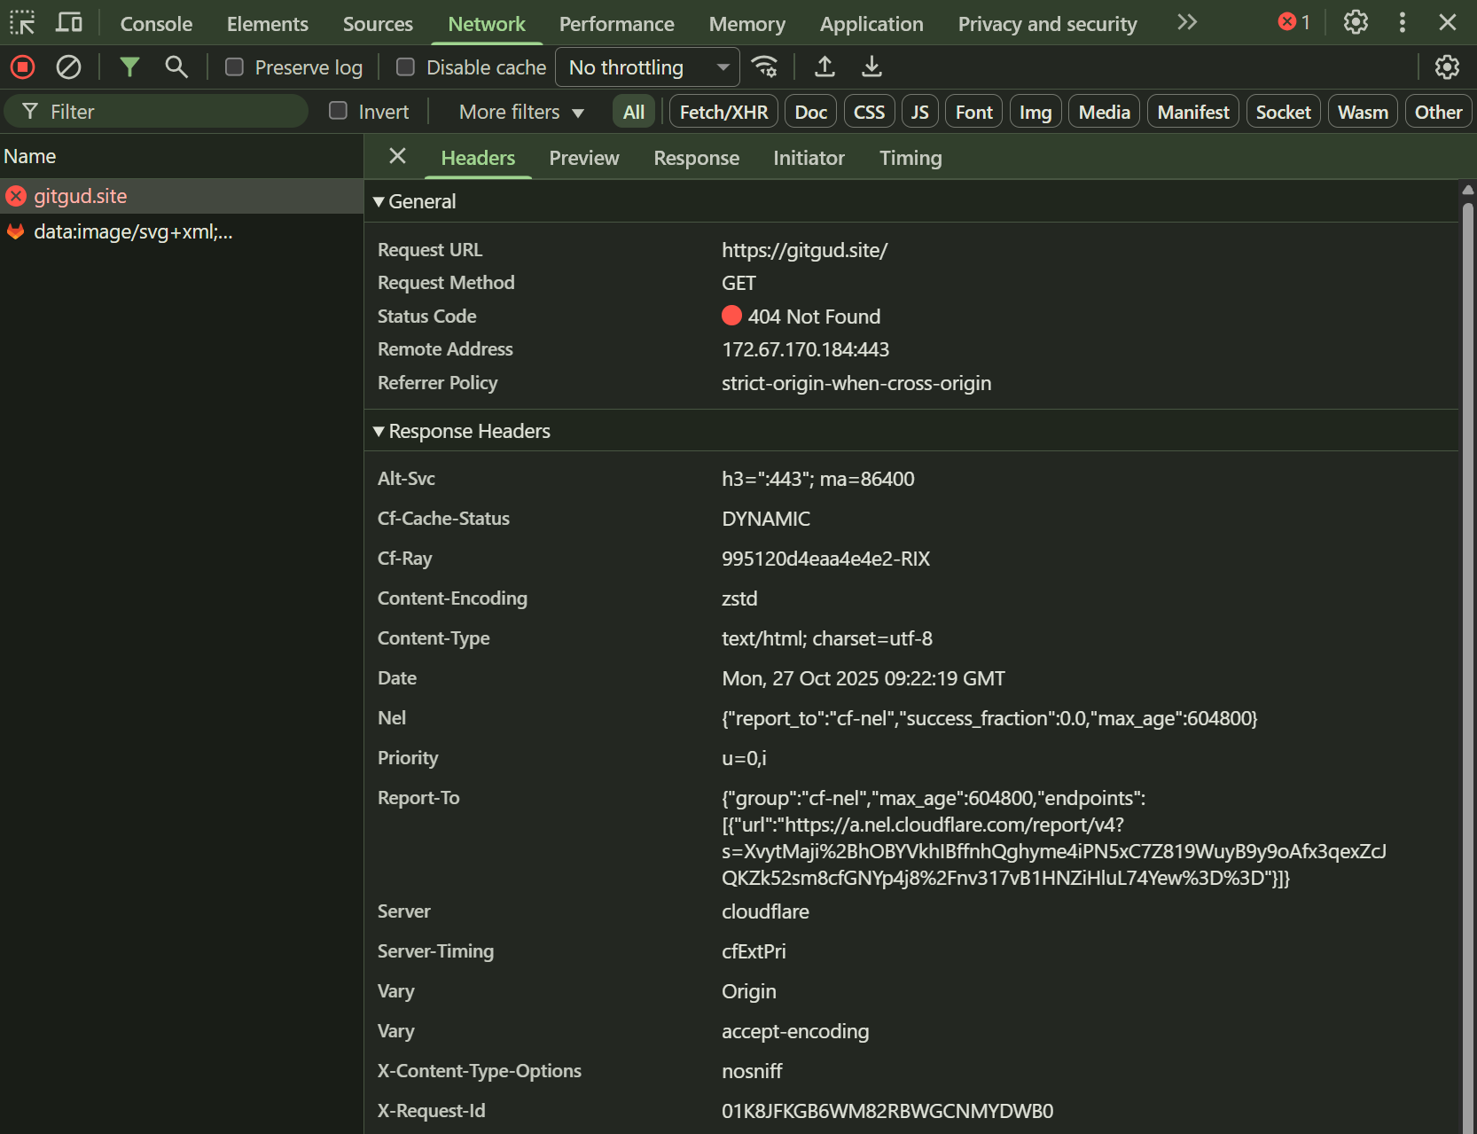
Task: Switch to the Preview tab
Action: pyautogui.click(x=584, y=158)
